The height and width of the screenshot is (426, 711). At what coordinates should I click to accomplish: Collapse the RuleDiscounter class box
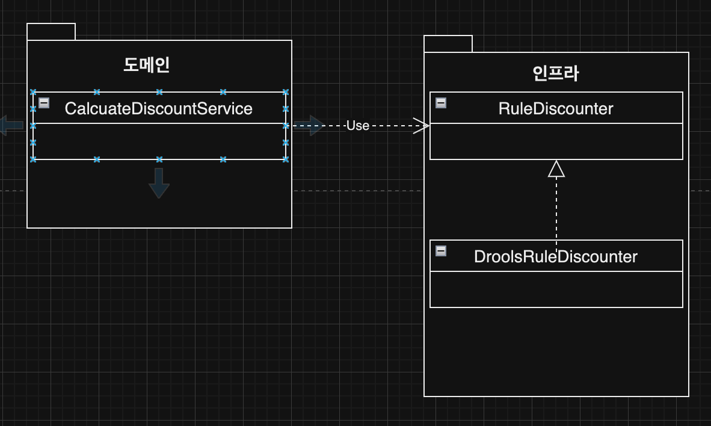[441, 103]
